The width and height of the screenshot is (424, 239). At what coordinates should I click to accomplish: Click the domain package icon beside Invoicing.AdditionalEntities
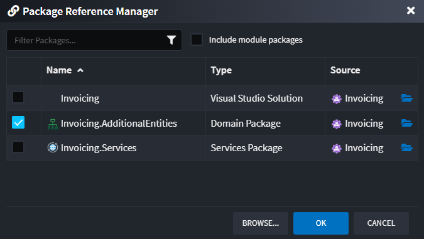coord(53,124)
